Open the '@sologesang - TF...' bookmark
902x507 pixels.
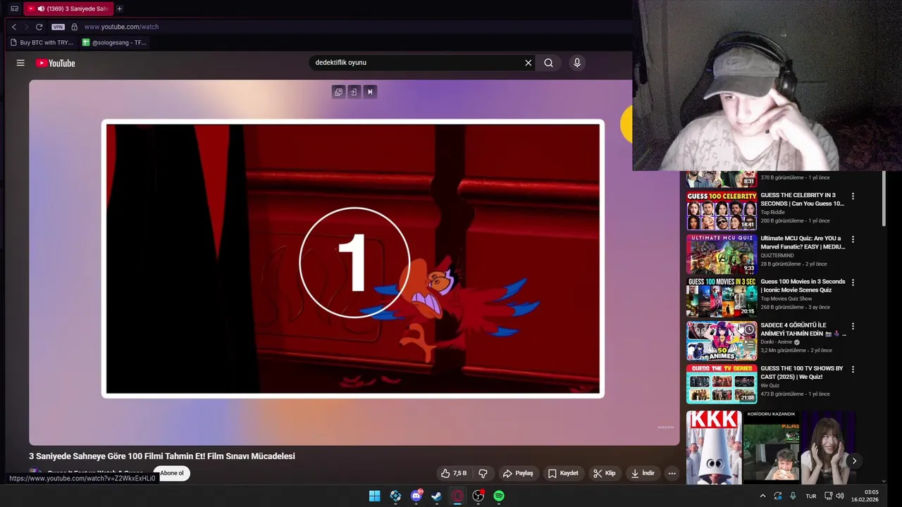tap(114, 42)
